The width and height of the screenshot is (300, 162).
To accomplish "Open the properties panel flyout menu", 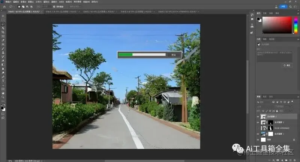I will (298, 39).
